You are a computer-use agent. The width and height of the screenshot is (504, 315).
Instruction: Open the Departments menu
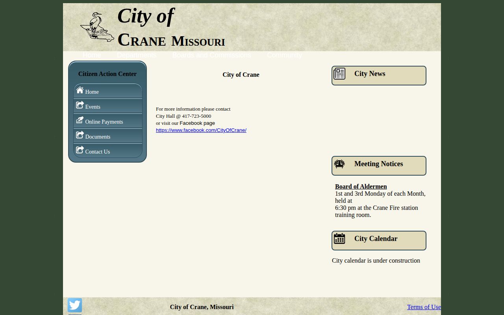tap(137, 55)
